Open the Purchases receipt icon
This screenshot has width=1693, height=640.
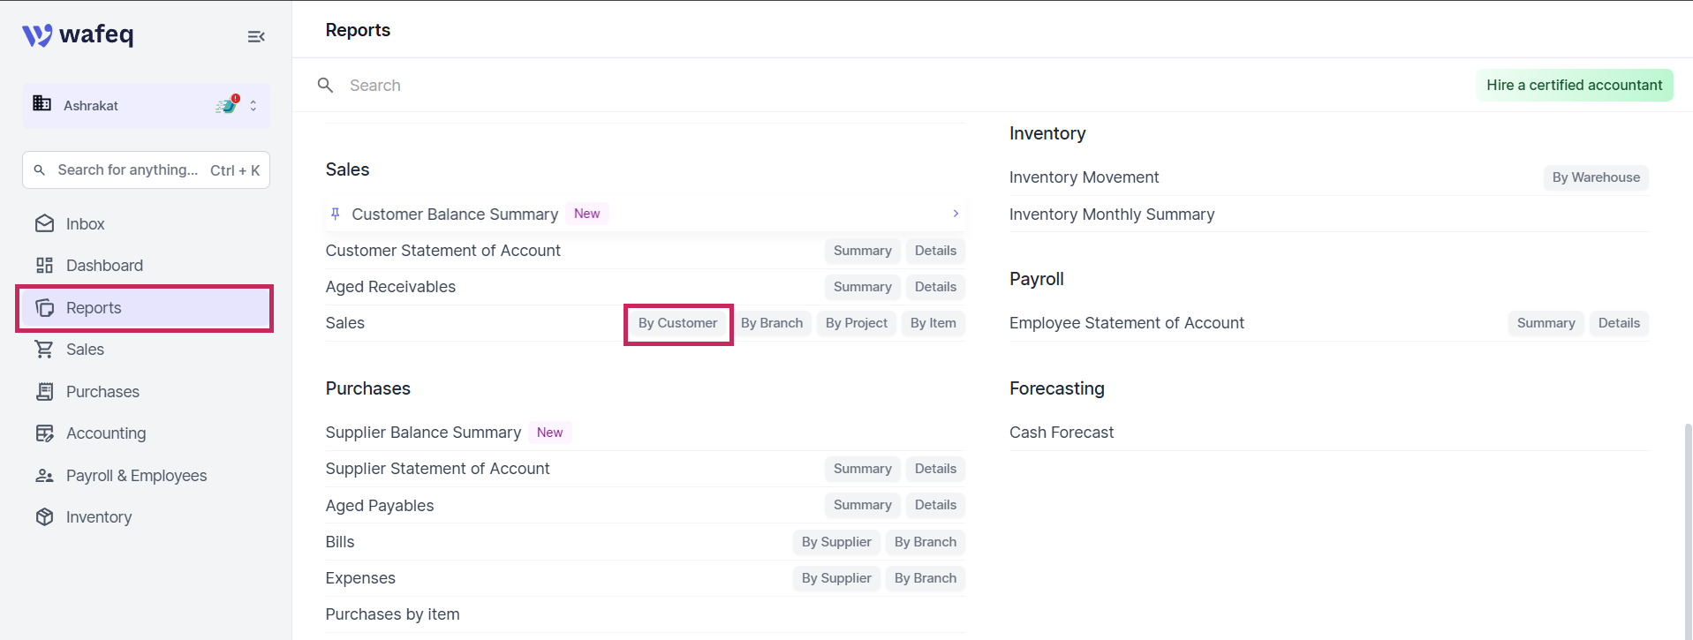(44, 392)
